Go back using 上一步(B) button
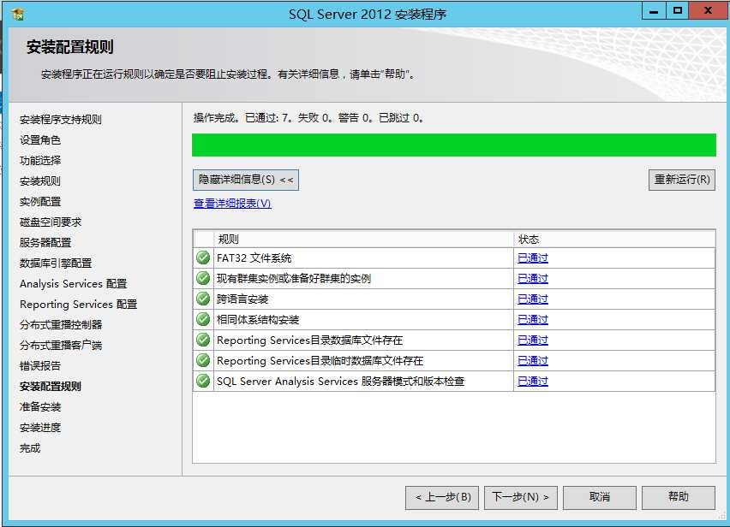The image size is (730, 527). point(442,497)
